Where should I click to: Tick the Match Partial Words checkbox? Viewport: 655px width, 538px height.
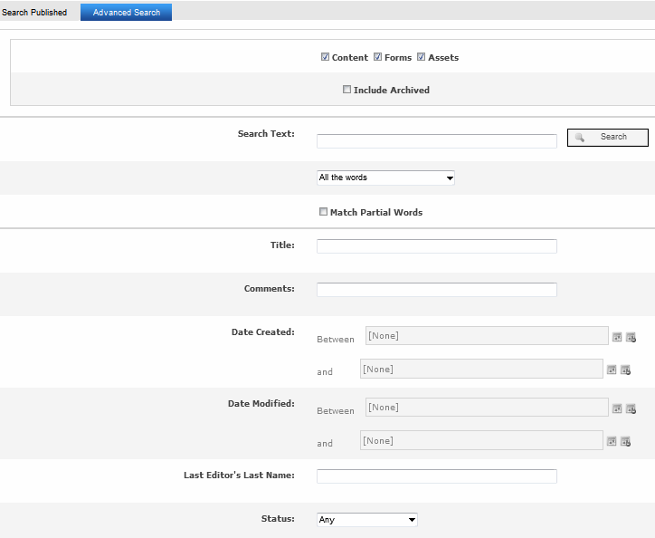(x=323, y=211)
